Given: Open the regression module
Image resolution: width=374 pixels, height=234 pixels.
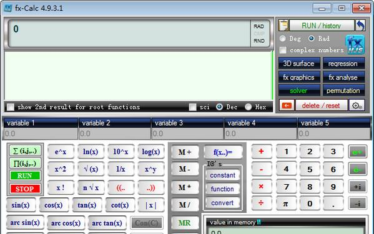Looking at the screenshot, I should pos(343,63).
